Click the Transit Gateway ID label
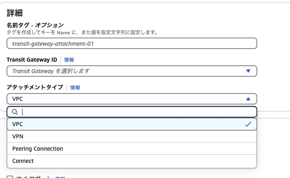290x178 pixels. pos(32,60)
